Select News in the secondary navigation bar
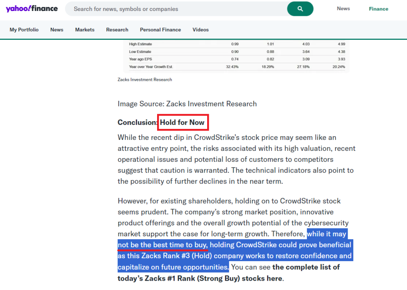 (57, 30)
